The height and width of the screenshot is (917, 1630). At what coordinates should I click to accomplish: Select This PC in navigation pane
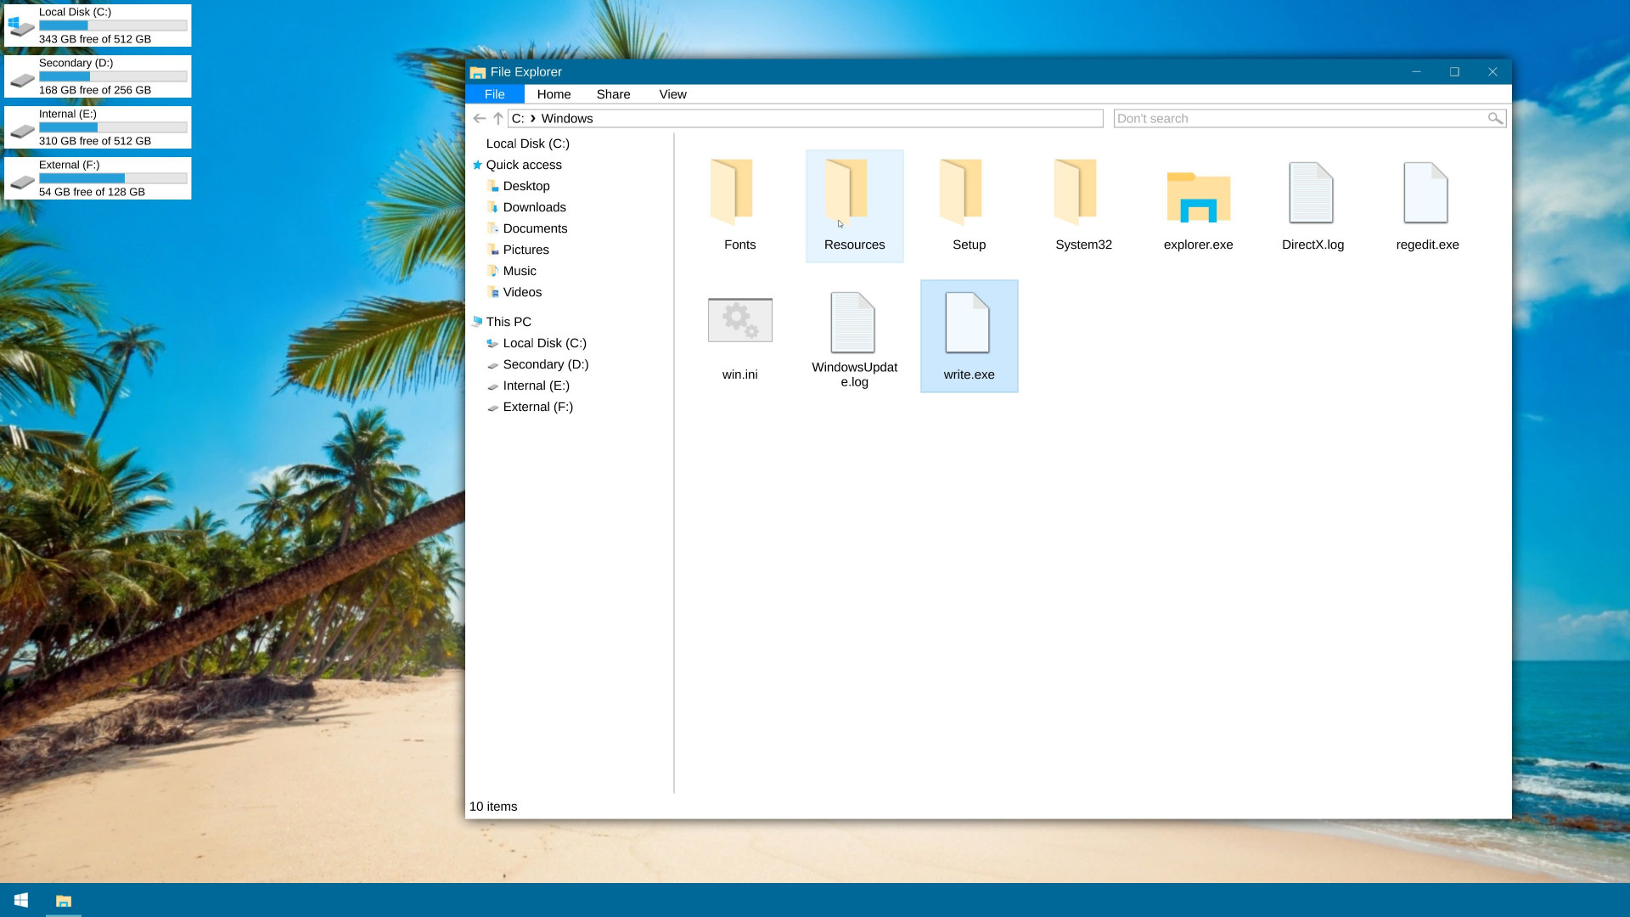pyautogui.click(x=509, y=322)
